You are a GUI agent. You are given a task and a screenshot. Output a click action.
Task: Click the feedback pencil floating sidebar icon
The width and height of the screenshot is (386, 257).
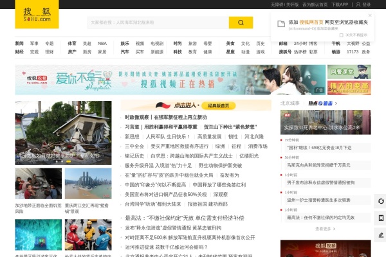[381, 235]
